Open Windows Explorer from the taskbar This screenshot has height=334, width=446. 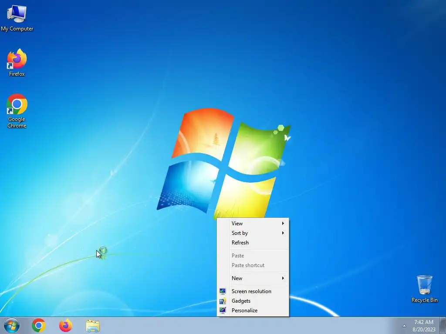93,326
